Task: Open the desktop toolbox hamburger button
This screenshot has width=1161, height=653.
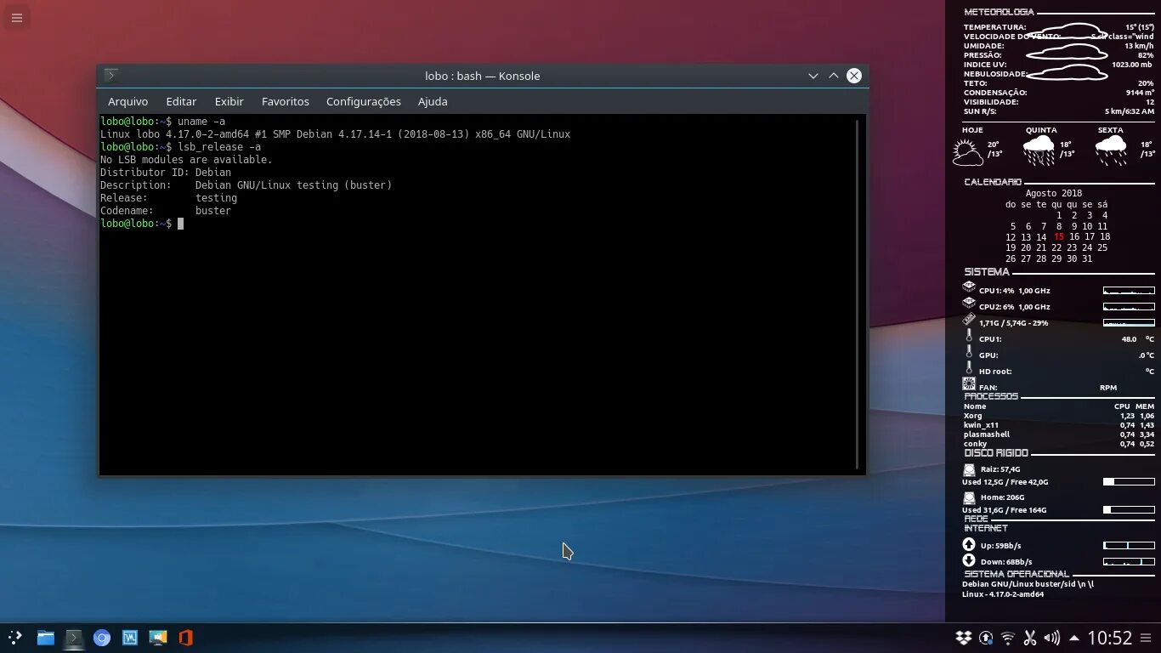Action: tap(17, 17)
